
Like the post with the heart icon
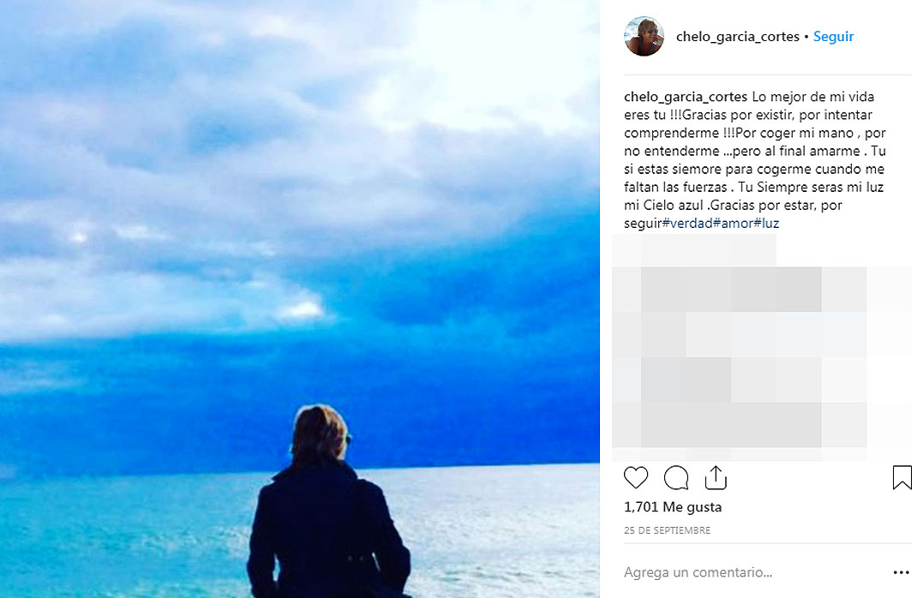[x=636, y=477]
